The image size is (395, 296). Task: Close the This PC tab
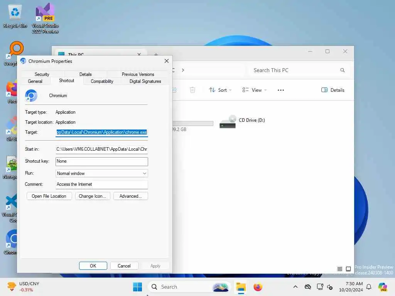click(x=139, y=54)
